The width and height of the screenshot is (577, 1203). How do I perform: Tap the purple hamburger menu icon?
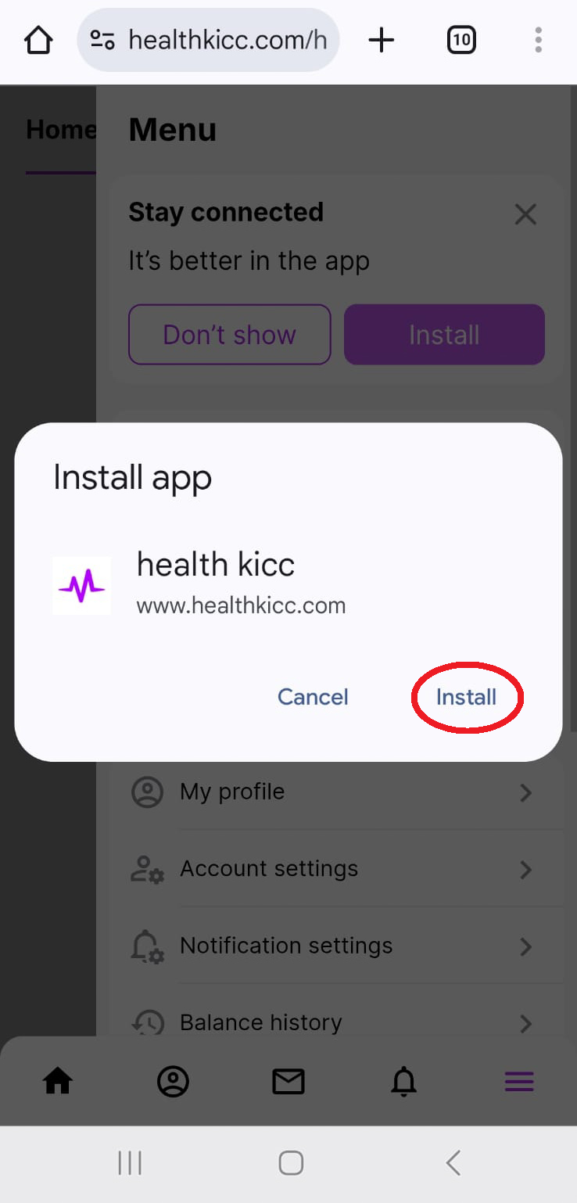point(519,1081)
